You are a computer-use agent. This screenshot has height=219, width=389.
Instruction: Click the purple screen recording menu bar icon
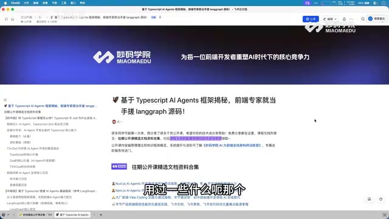tap(308, 3)
